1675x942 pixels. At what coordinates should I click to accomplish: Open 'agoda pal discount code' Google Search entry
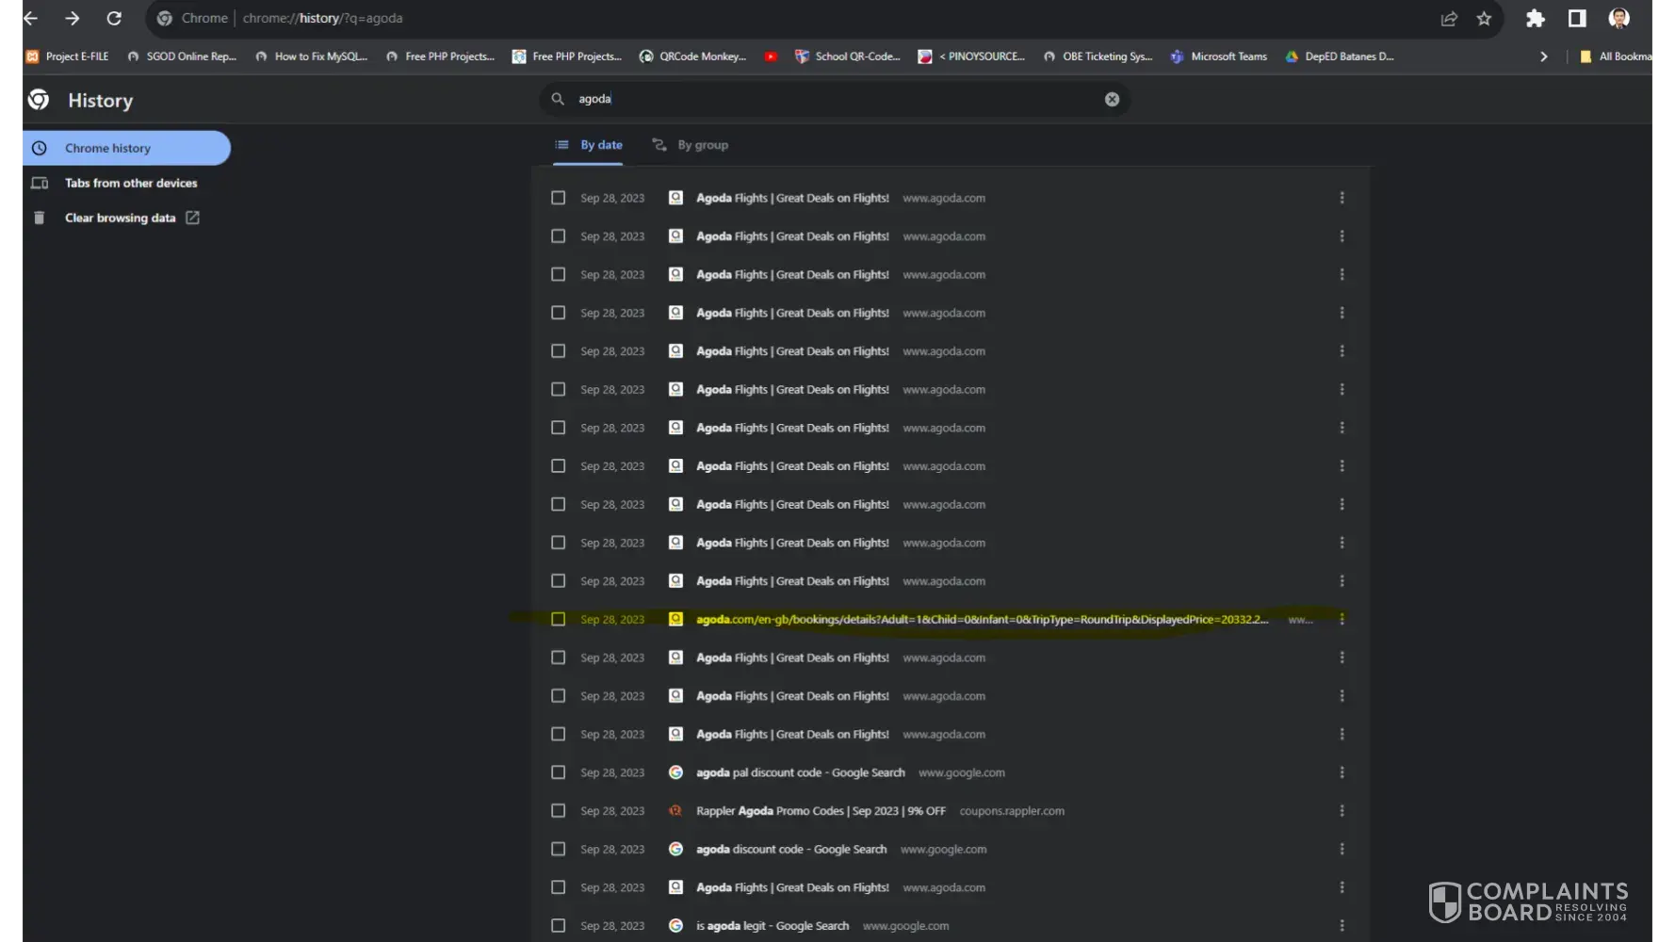pyautogui.click(x=800, y=772)
